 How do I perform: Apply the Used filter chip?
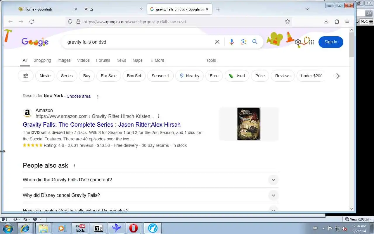[x=237, y=76]
